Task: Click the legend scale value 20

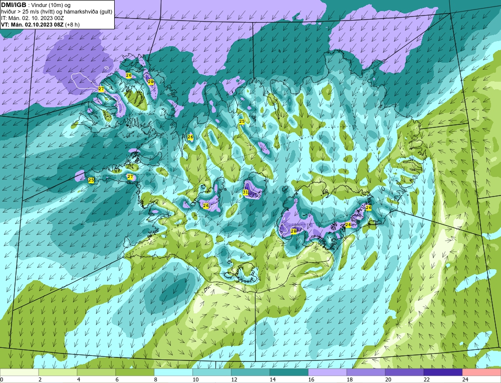Action: (388, 379)
